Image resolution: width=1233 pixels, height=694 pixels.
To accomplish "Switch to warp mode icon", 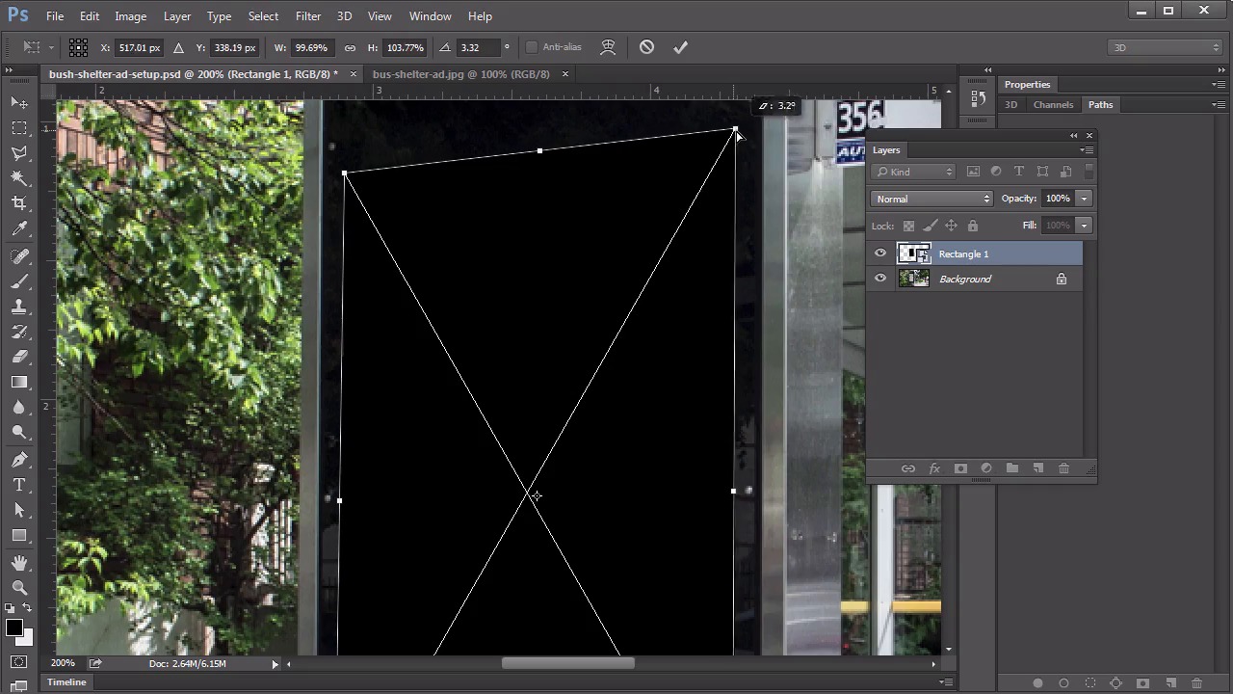I will 608,47.
